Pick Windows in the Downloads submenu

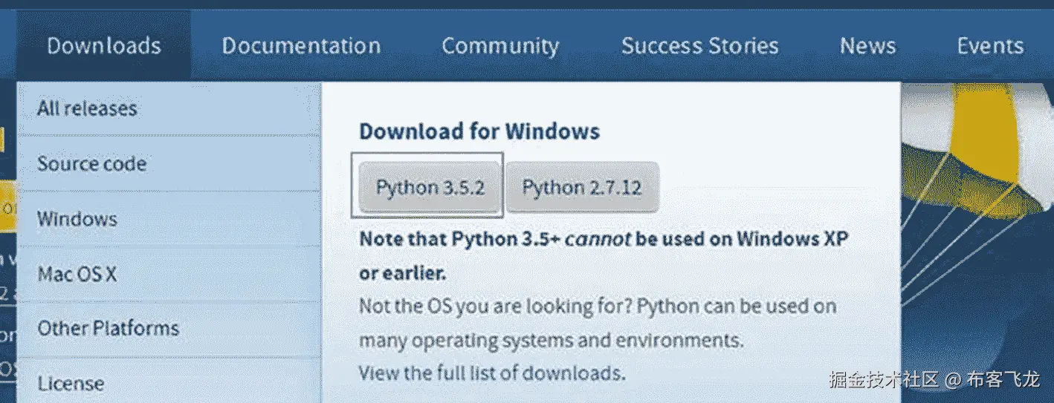coord(77,219)
